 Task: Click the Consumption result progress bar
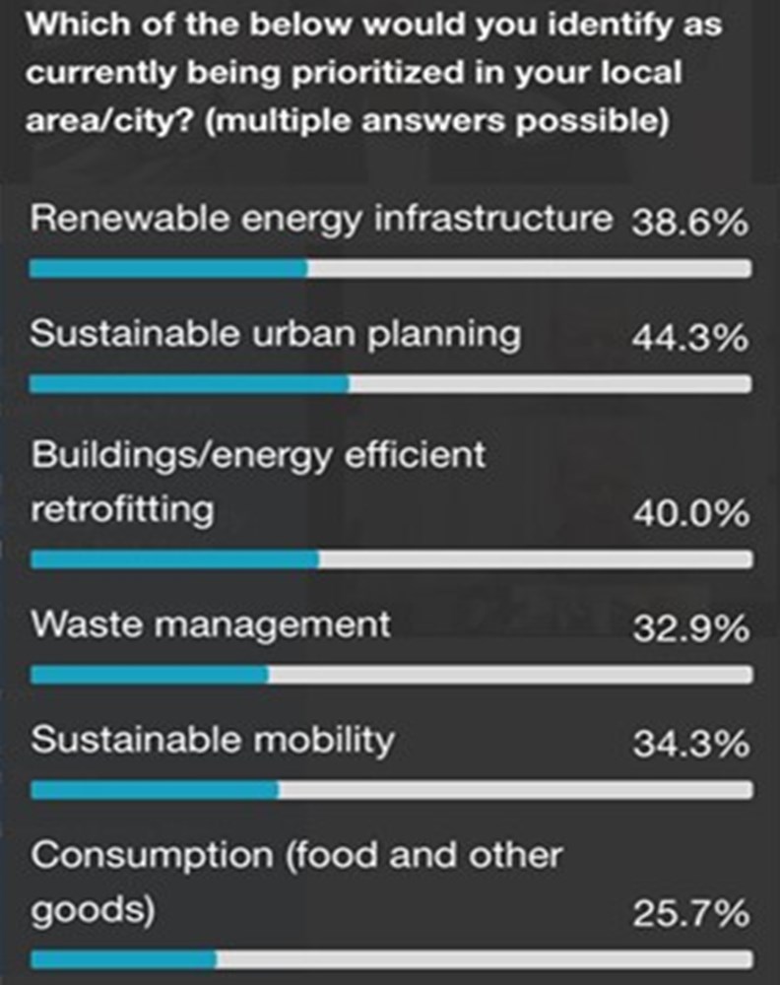pyautogui.click(x=391, y=959)
